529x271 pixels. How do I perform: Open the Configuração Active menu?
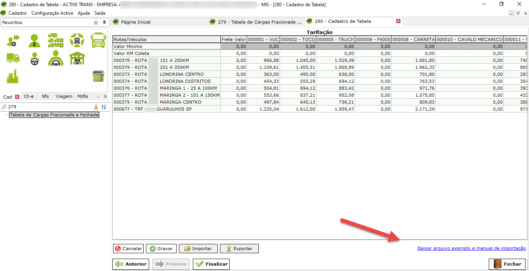(x=52, y=13)
